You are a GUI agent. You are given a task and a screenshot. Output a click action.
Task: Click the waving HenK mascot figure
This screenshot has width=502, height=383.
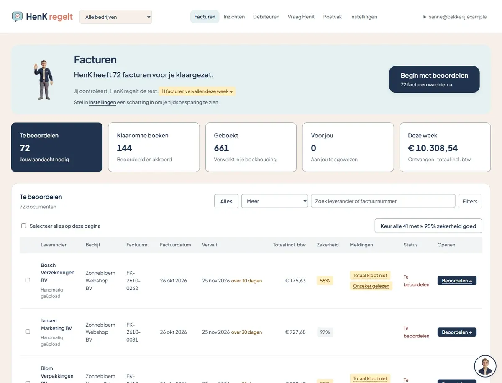pos(43,80)
